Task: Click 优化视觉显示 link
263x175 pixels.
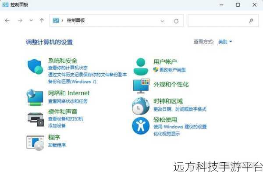Action: (x=167, y=134)
